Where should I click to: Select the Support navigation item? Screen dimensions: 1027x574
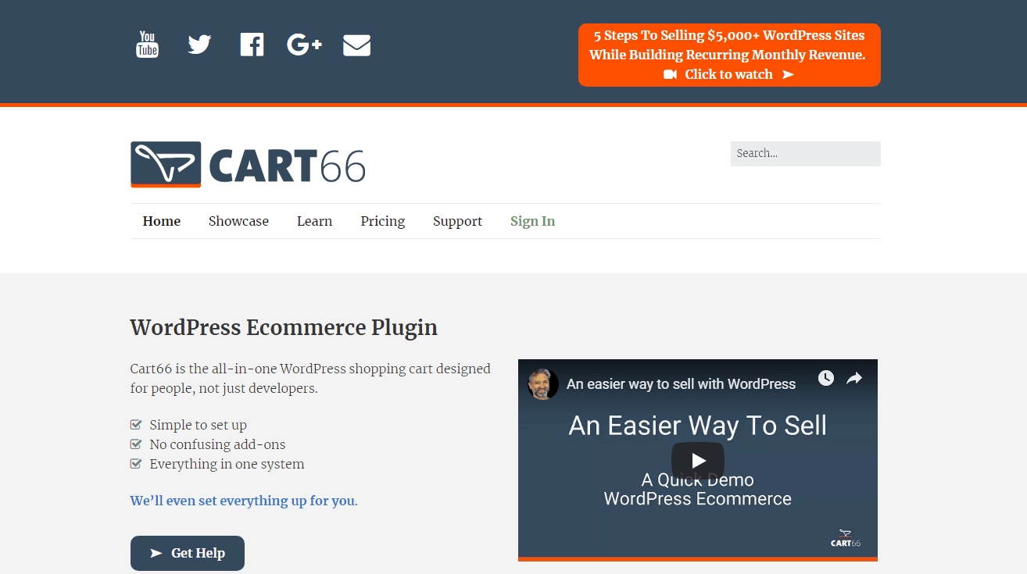pos(457,221)
